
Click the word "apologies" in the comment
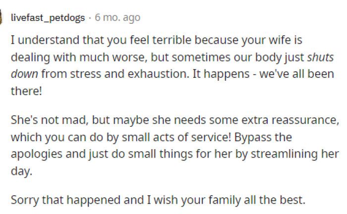[37, 154]
